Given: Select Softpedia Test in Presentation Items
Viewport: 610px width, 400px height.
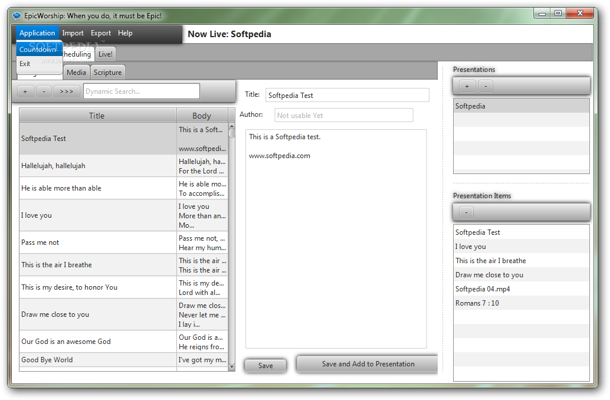Looking at the screenshot, I should 522,232.
